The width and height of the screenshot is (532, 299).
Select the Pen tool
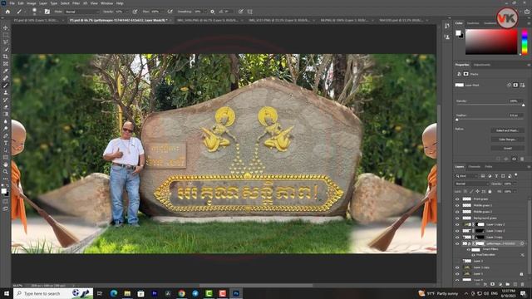click(x=6, y=135)
